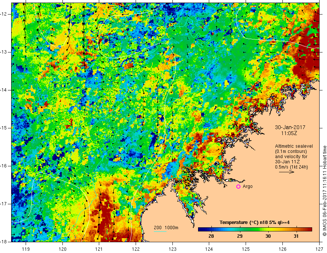The height and width of the screenshot is (253, 327).
Task: Click the longitude label '119'
Action: click(26, 249)
